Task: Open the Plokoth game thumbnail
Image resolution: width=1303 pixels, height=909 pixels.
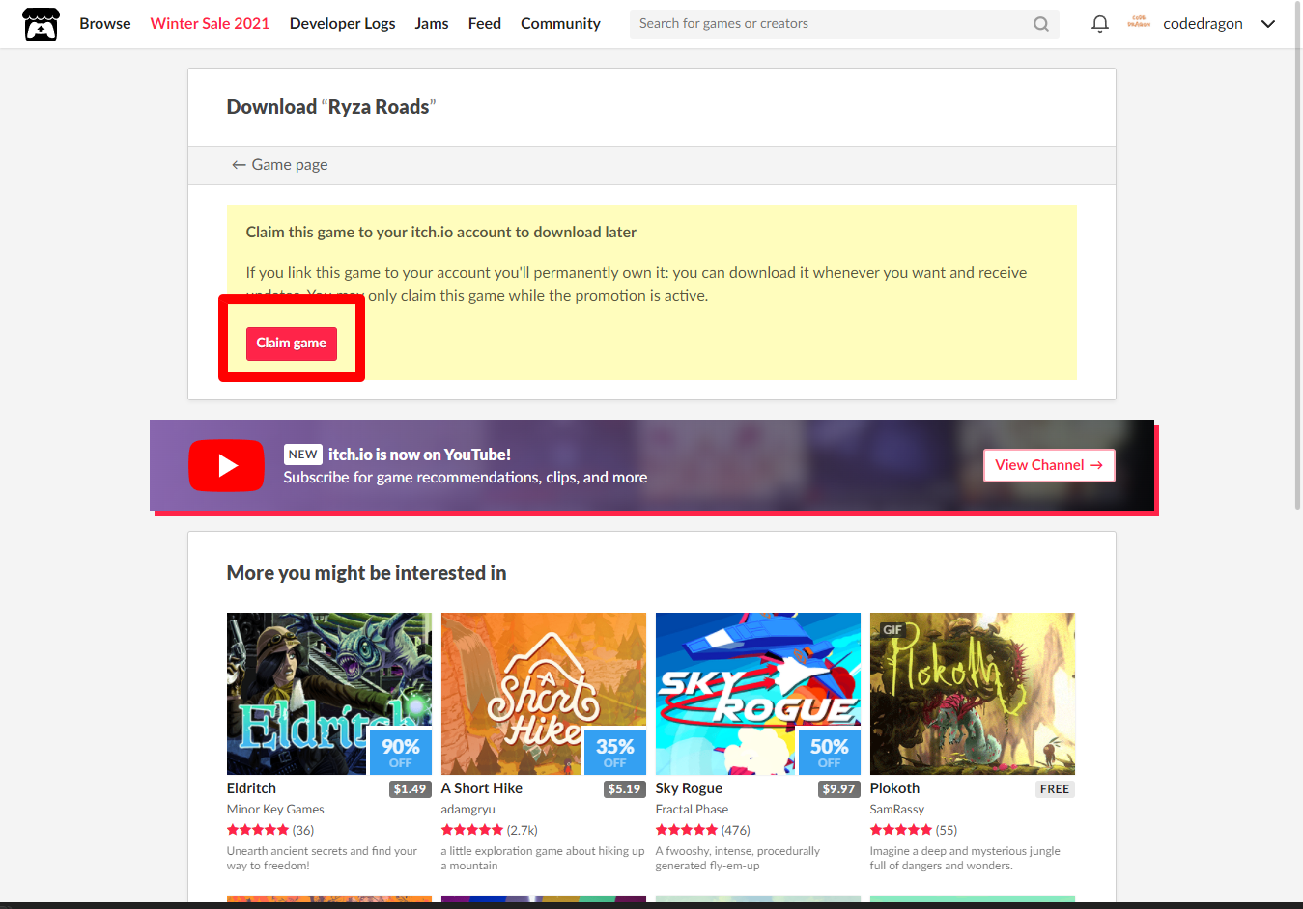Action: pyautogui.click(x=973, y=694)
